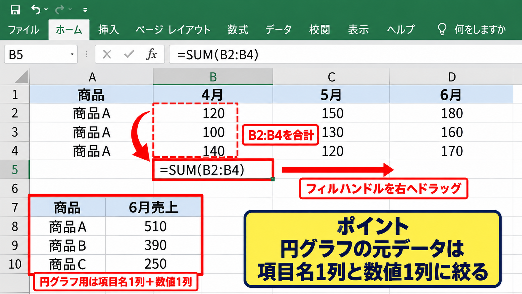Confirm the formula with the checkmark icon
Viewport: 522px width, 294px height.
[x=129, y=55]
